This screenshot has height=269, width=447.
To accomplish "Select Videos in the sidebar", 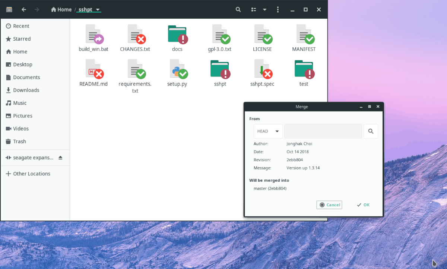I will tap(35, 129).
